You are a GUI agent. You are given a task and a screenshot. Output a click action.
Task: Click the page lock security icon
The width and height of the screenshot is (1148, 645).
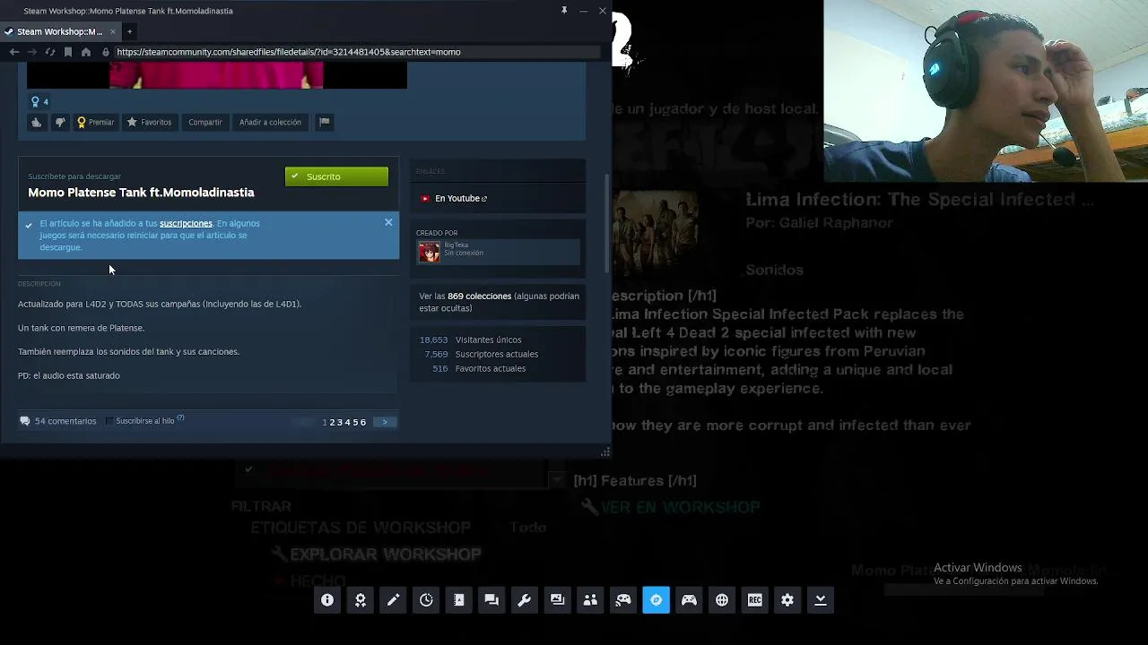pyautogui.click(x=106, y=52)
